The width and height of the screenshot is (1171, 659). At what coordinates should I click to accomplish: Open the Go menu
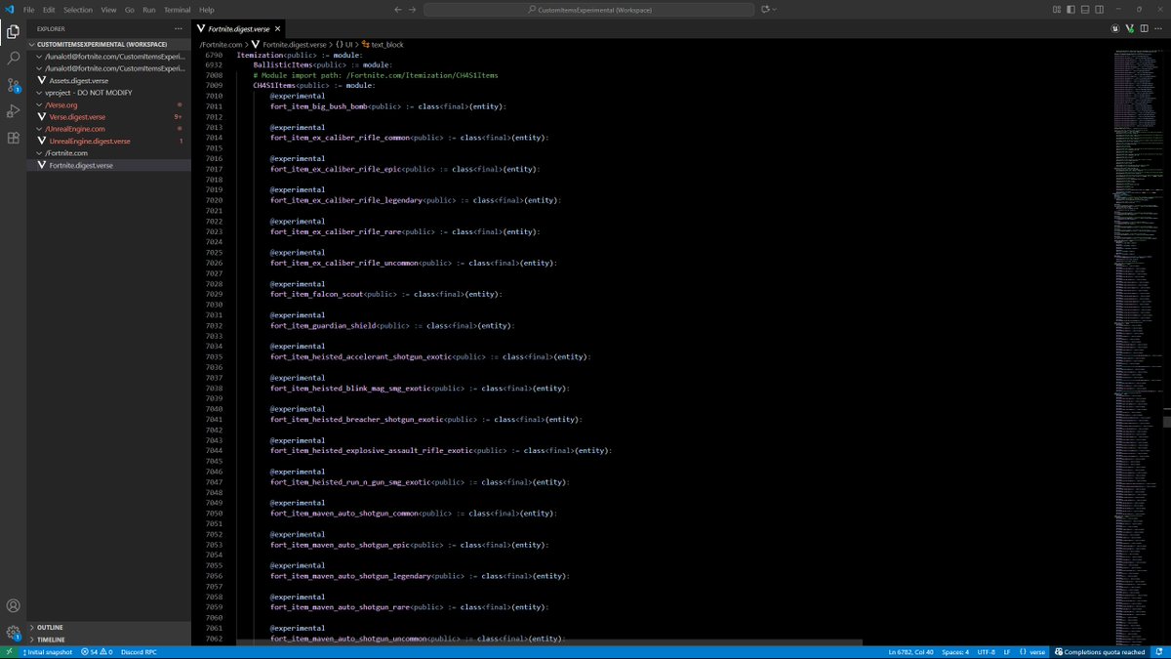(130, 9)
